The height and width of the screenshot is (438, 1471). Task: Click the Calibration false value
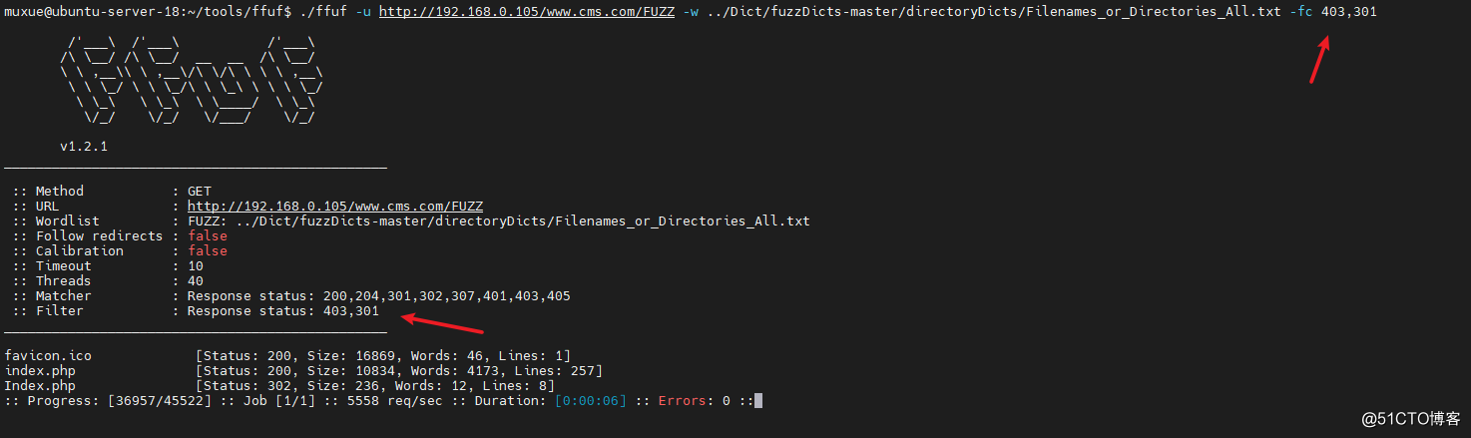(x=208, y=250)
